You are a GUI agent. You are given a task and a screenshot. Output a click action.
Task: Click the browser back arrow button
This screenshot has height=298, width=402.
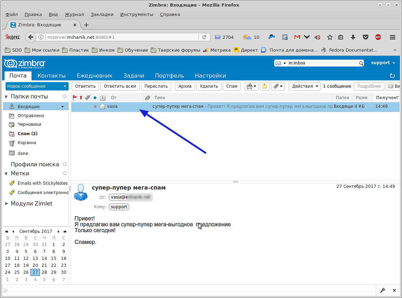(31, 37)
